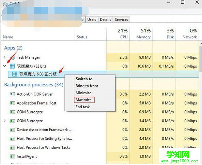
Task: Choose End task in context menu
Action: pyautogui.click(x=82, y=107)
